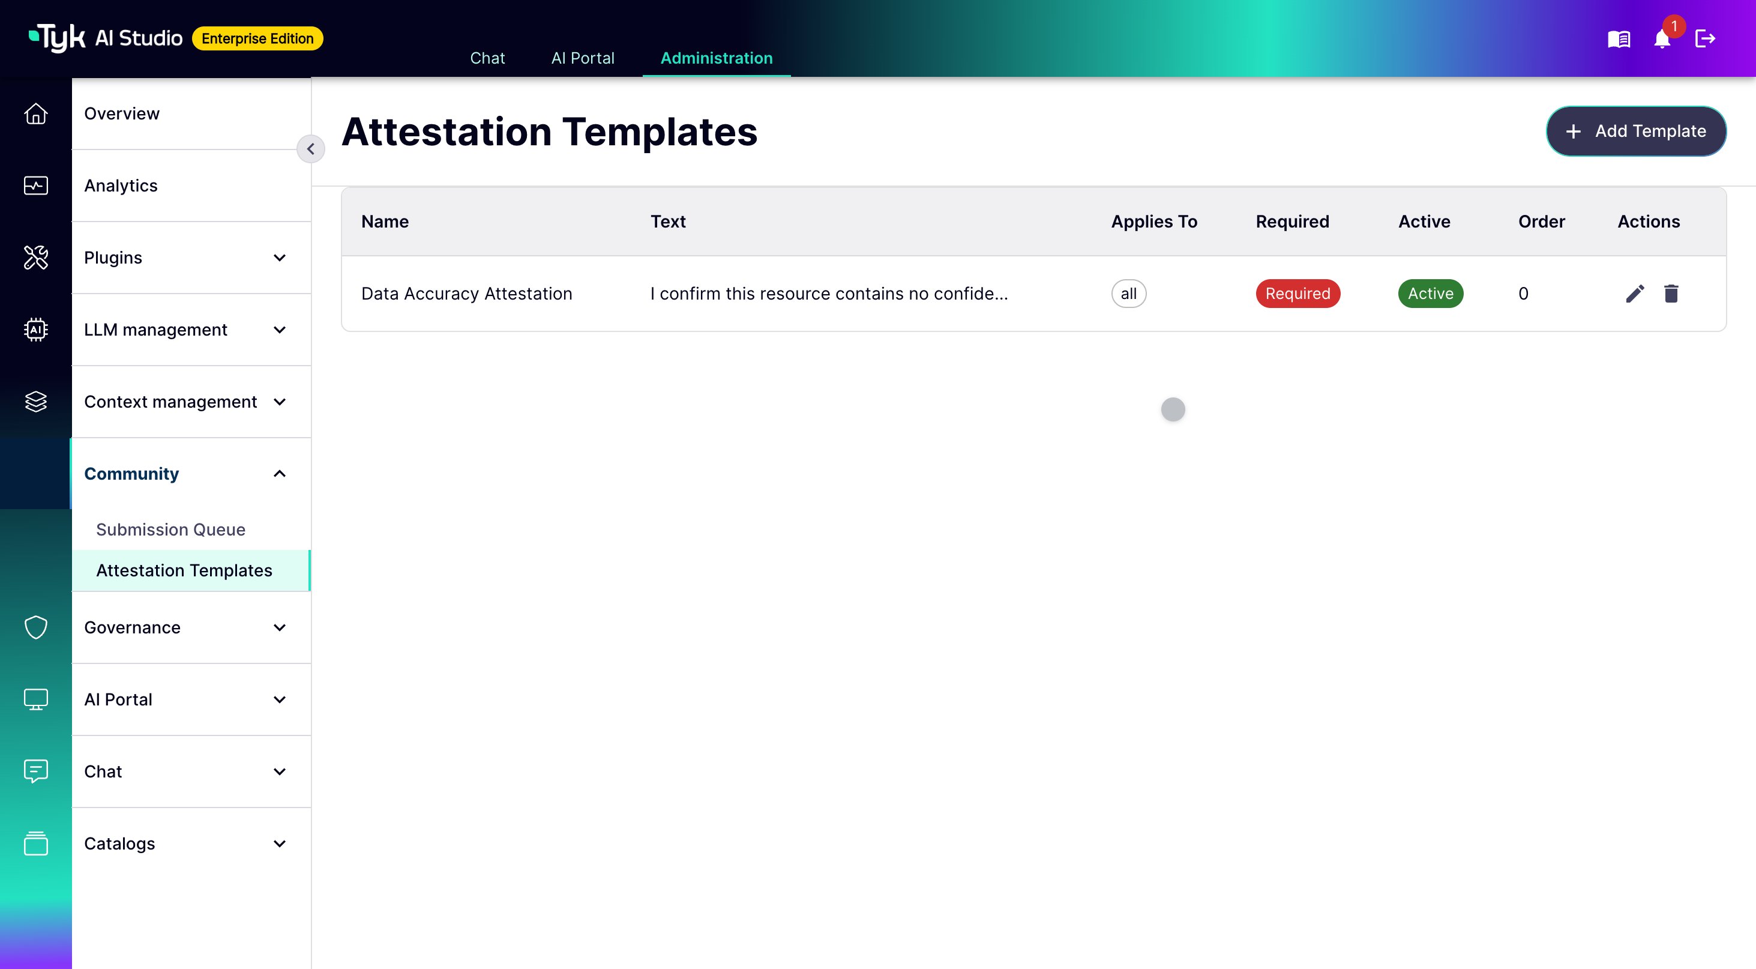
Task: Switch to the AI Portal top tab
Action: point(583,58)
